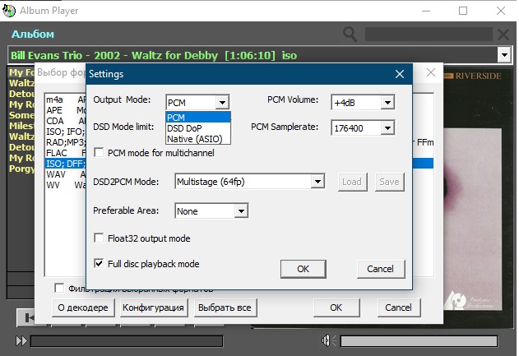
Task: Close the Settings dialog with X
Action: (400, 74)
